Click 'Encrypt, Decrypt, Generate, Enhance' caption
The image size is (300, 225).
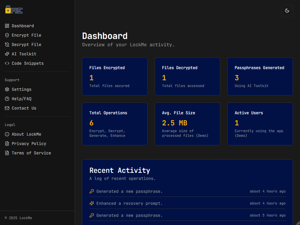[107, 133]
